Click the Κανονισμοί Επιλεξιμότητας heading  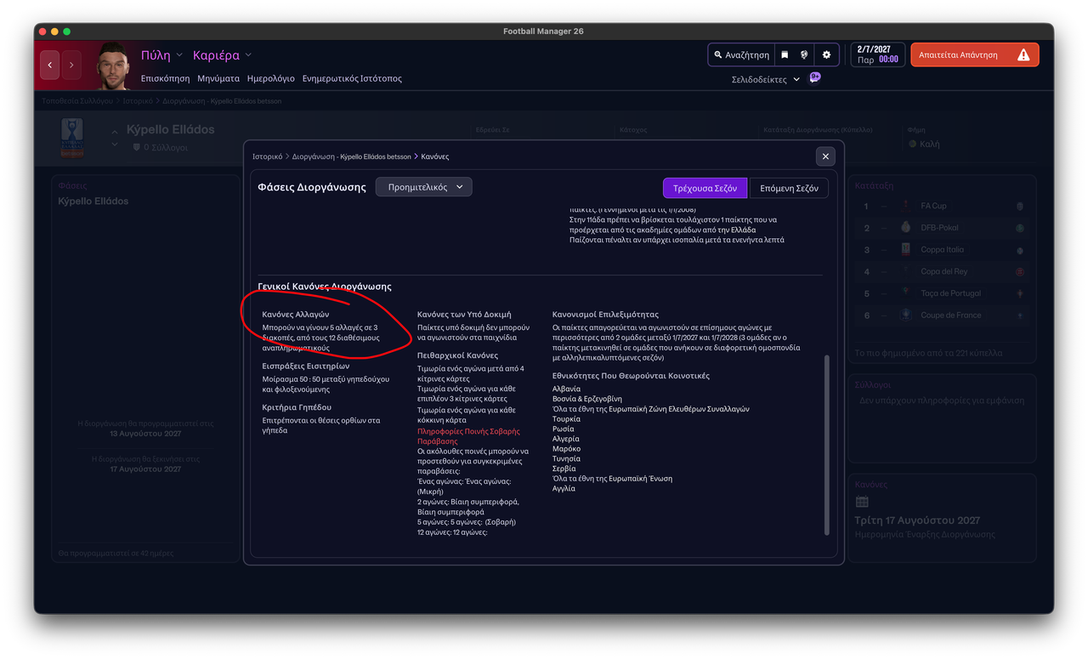coord(605,315)
